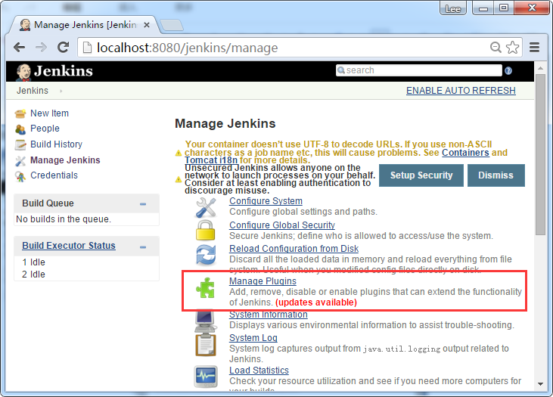This screenshot has height=397, width=553.
Task: Click the Load Statistics monitor icon
Action: [x=206, y=376]
